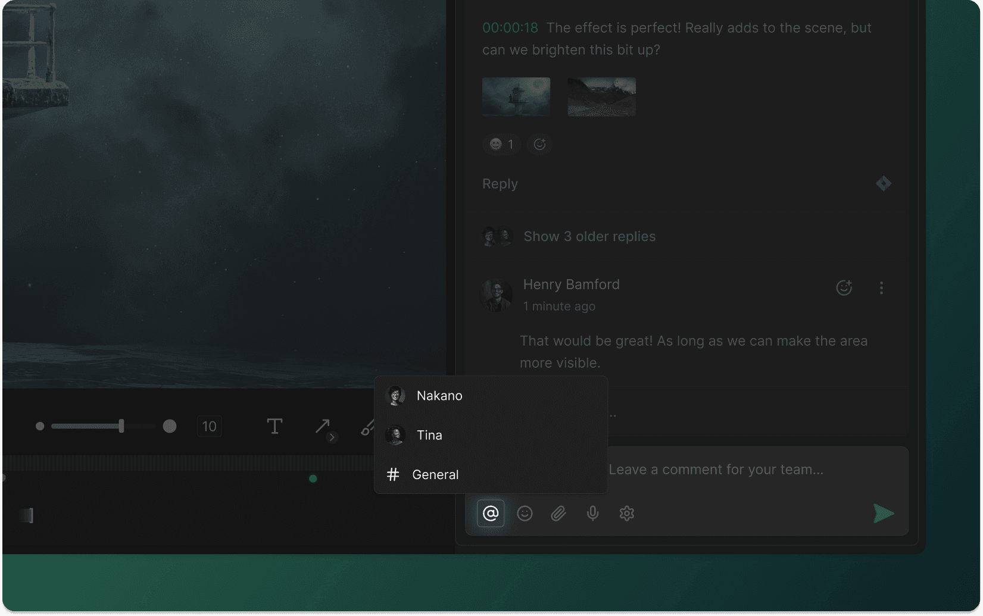Click the Henry Bamford name
Screen dimensions: 983x616
572,284
